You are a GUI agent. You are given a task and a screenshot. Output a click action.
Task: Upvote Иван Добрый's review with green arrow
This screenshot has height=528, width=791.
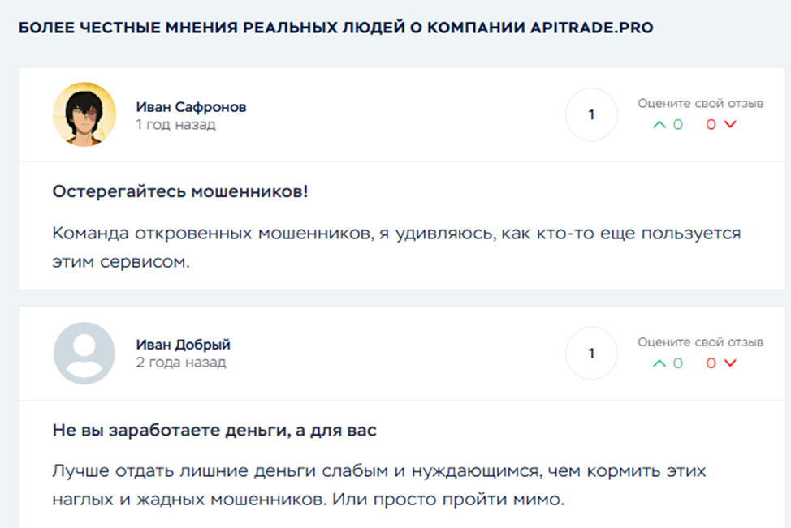coord(659,363)
